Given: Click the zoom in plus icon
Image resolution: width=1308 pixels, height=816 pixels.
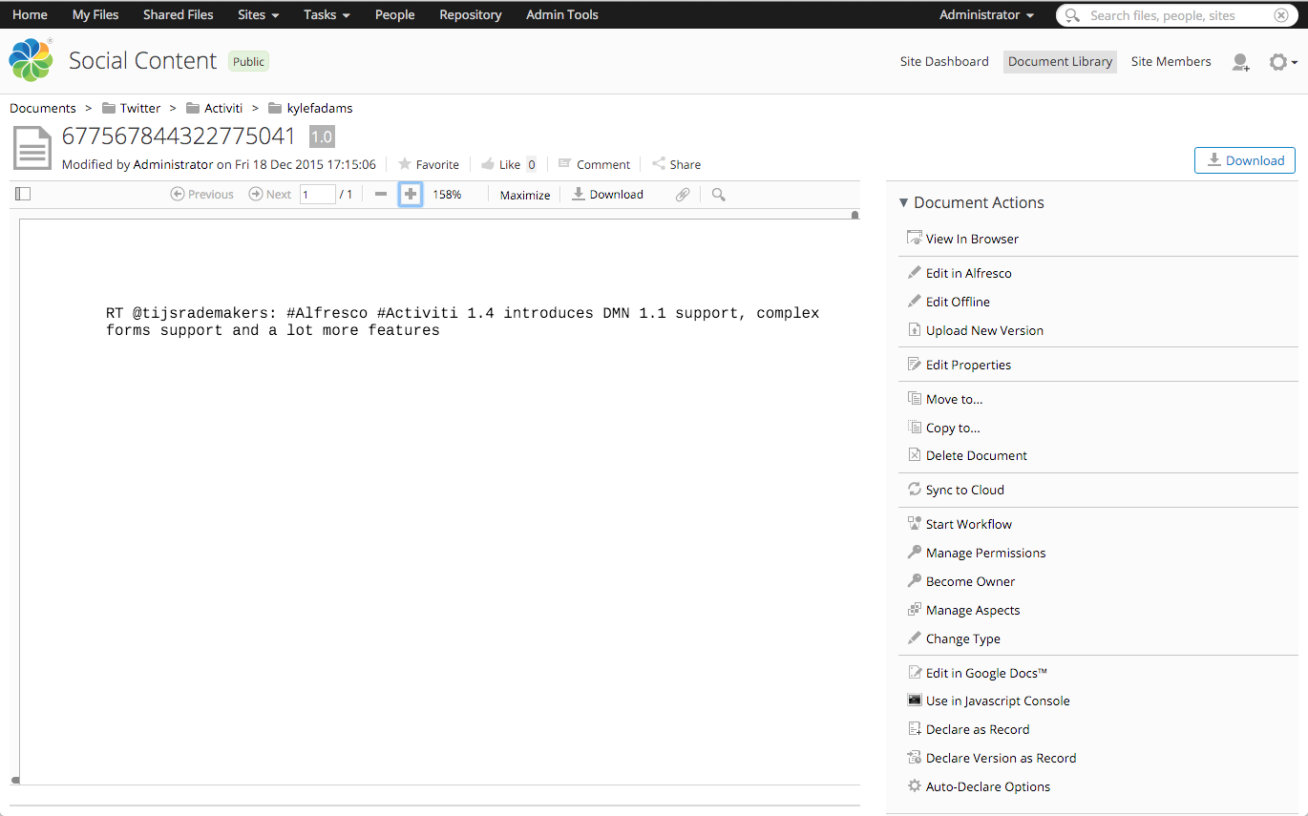Looking at the screenshot, I should [411, 194].
